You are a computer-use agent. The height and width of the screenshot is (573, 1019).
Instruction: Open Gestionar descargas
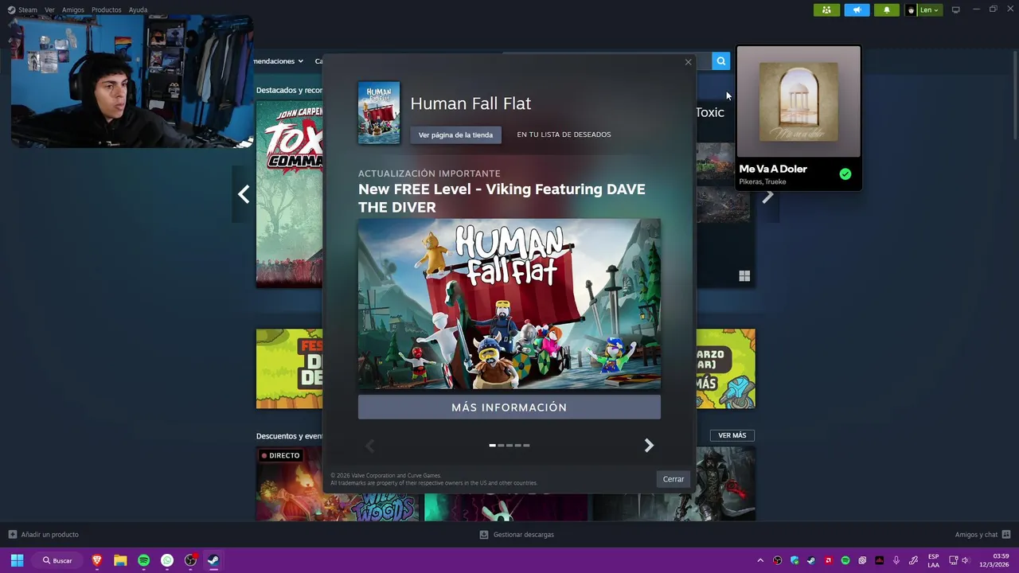(516, 535)
